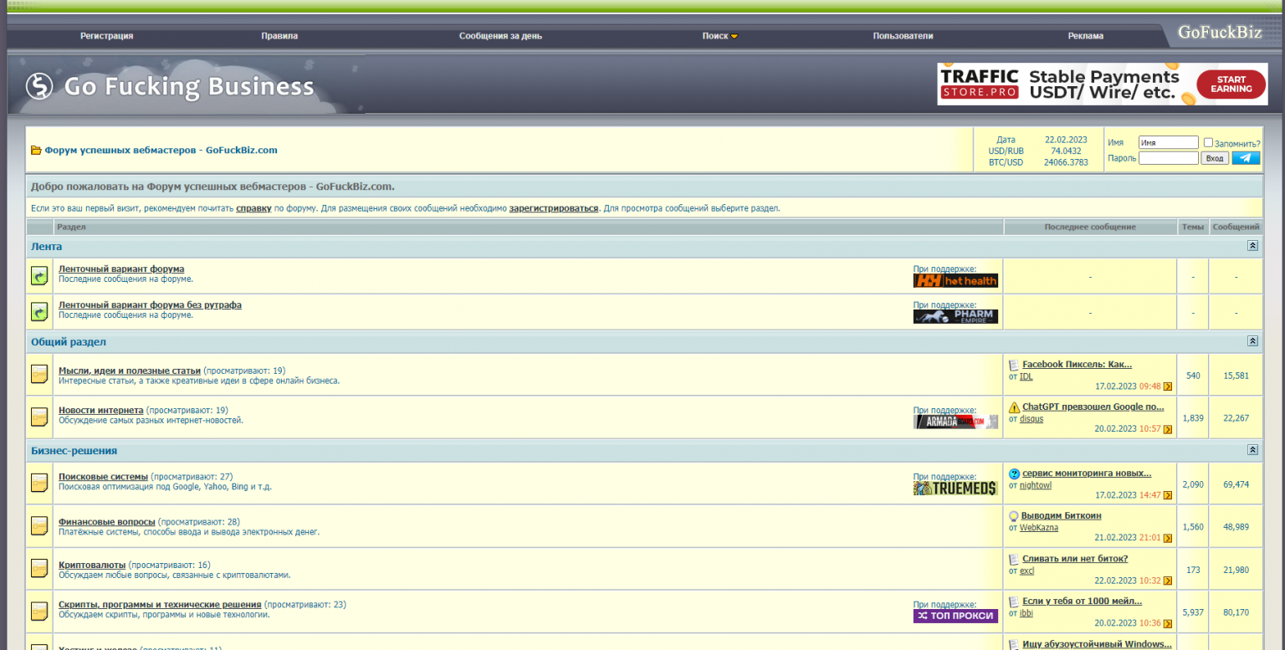
Task: Click the lightbulb icon next to Выводим Биткоин
Action: point(1013,516)
